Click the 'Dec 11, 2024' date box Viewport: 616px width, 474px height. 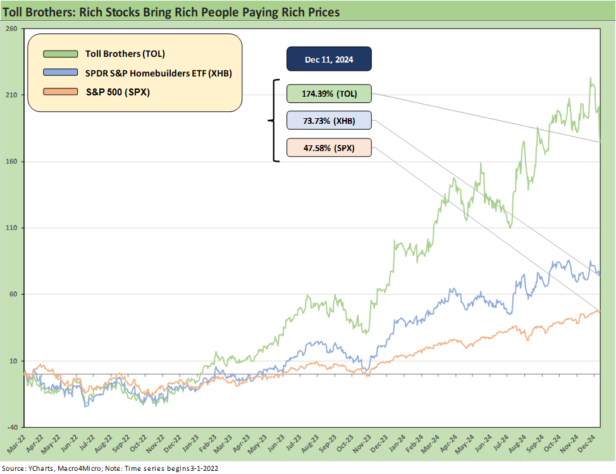coord(329,59)
